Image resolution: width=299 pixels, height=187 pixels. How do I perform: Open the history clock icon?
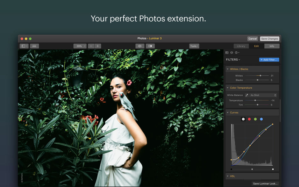pos(236,53)
